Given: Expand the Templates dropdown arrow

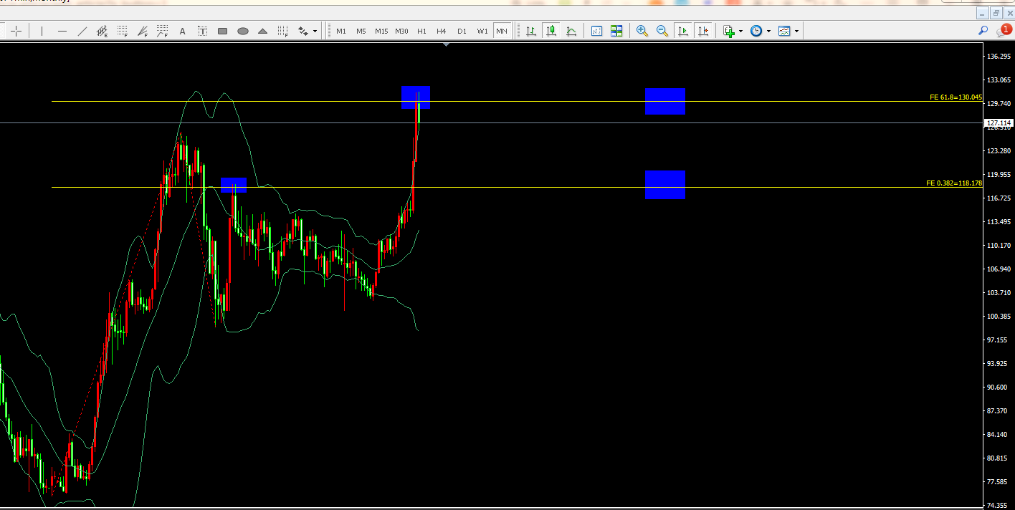Looking at the screenshot, I should coord(796,31).
